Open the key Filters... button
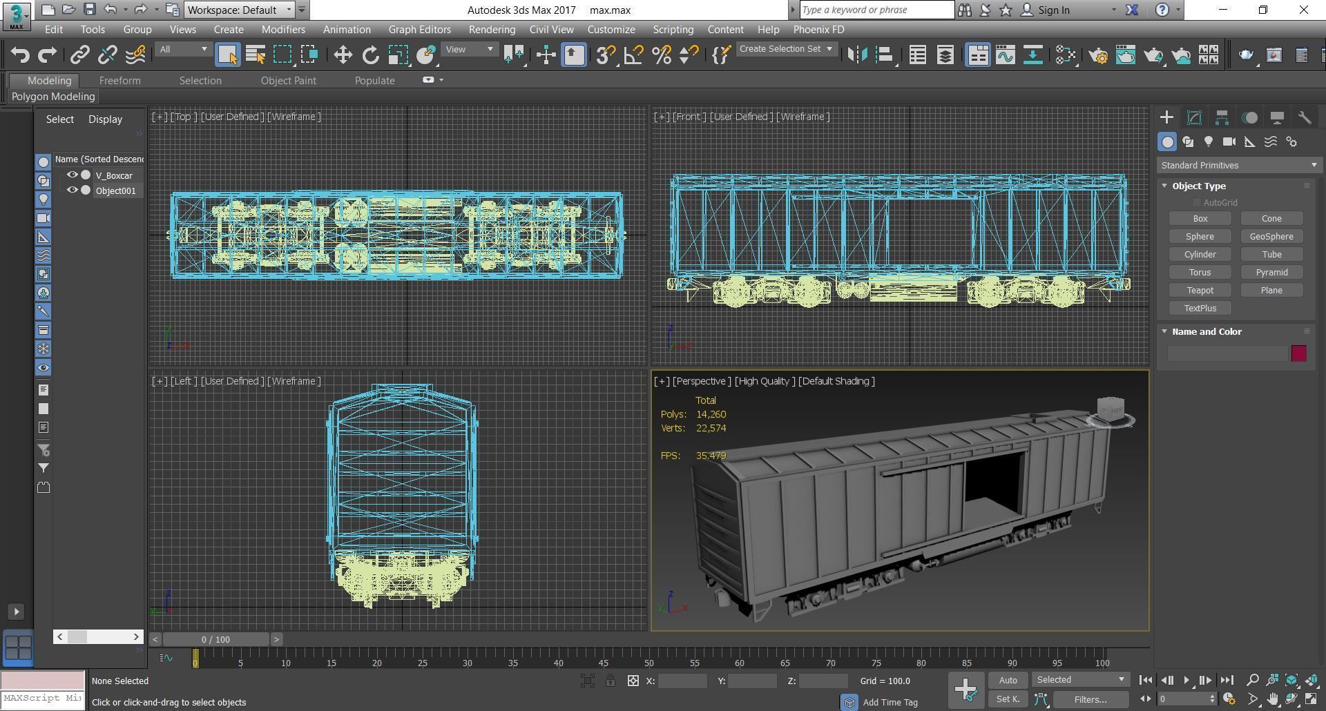The image size is (1326, 711). pos(1090,699)
